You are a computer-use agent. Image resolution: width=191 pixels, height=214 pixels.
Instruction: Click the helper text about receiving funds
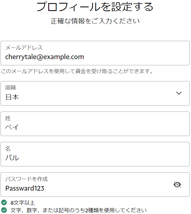[x=77, y=71]
